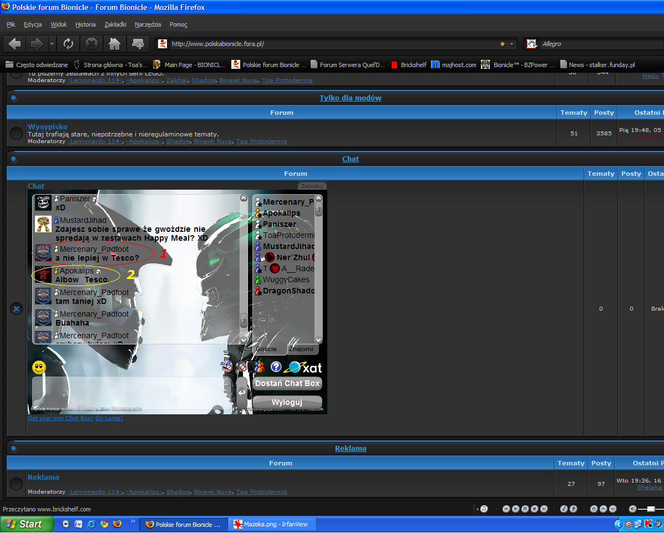Toggle the chat sound speaker mute icon
This screenshot has width=664, height=533.
[242, 367]
